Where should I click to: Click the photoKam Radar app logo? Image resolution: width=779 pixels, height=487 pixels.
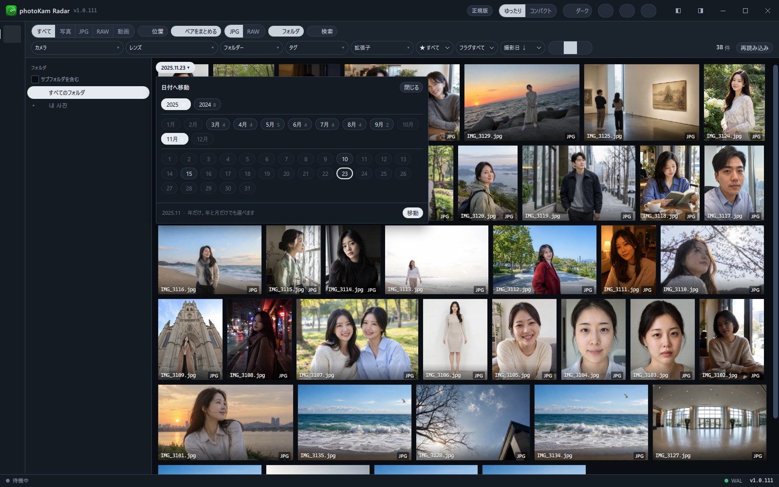click(11, 11)
